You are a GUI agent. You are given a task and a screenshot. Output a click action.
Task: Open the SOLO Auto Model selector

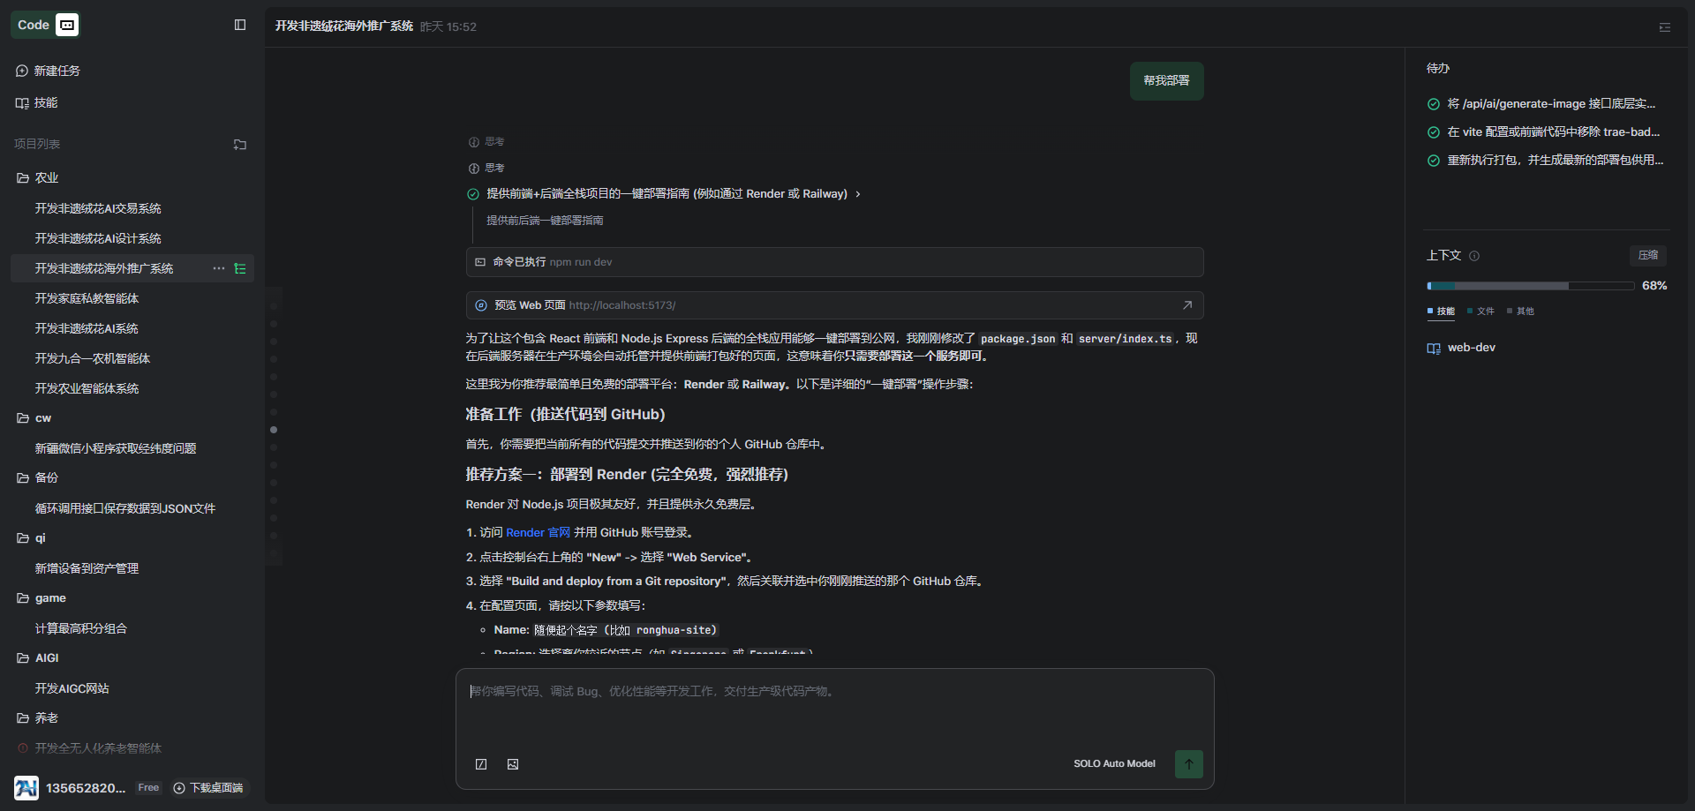[x=1114, y=764]
